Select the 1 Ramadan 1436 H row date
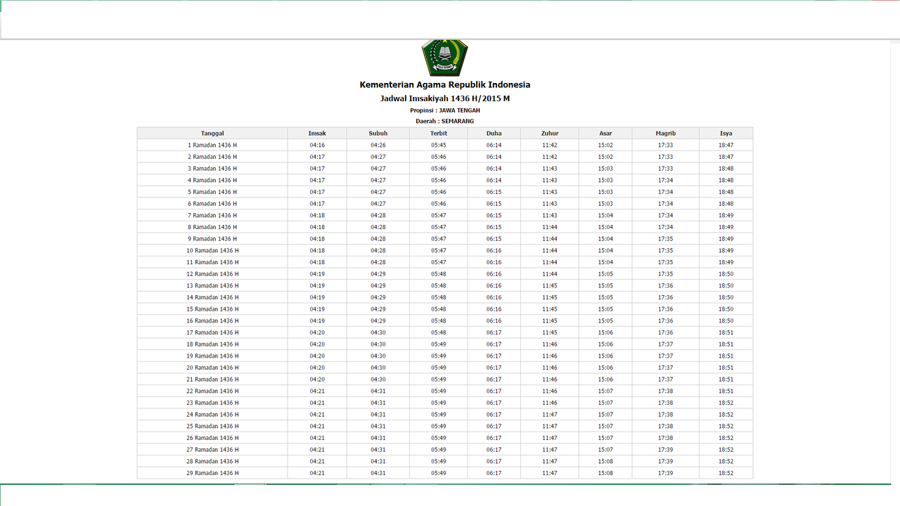 [212, 145]
